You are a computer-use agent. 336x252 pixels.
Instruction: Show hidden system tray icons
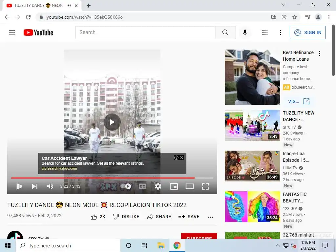(278, 245)
